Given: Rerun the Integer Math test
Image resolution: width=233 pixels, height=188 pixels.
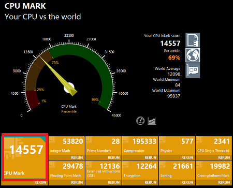Looking at the screenshot, I should click(x=77, y=157).
